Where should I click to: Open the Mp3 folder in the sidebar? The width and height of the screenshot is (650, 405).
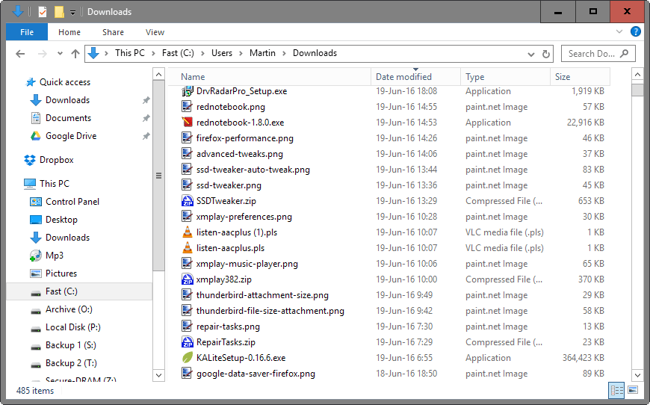[55, 256]
